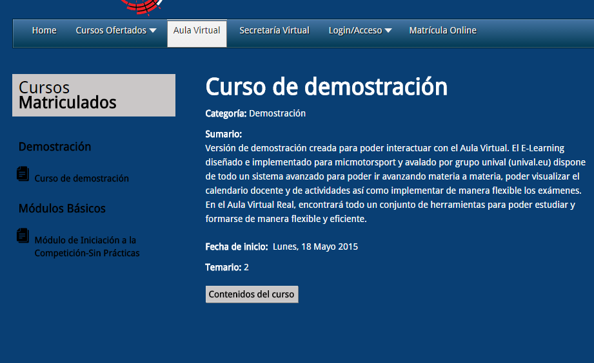This screenshot has height=363, width=594.
Task: Expand the Login/Acceso dropdown arrow
Action: (x=388, y=31)
